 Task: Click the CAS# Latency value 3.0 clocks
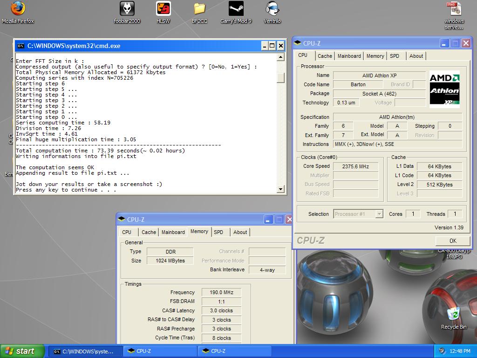click(x=221, y=310)
